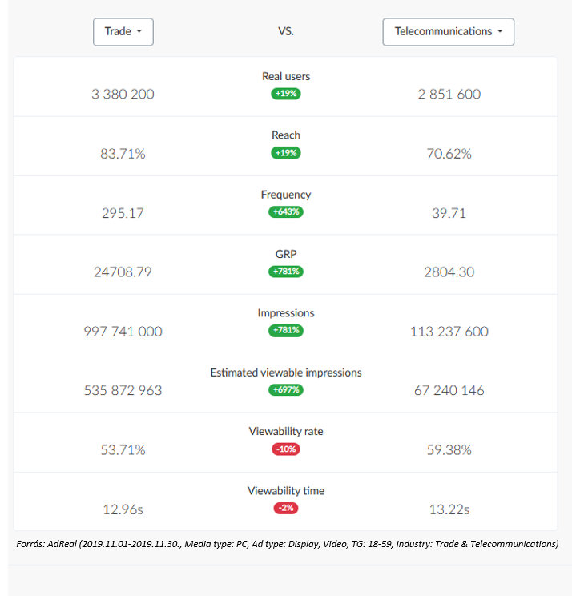Click the Estimated viewable impressions label
Image resolution: width=572 pixels, height=596 pixels.
point(286,372)
